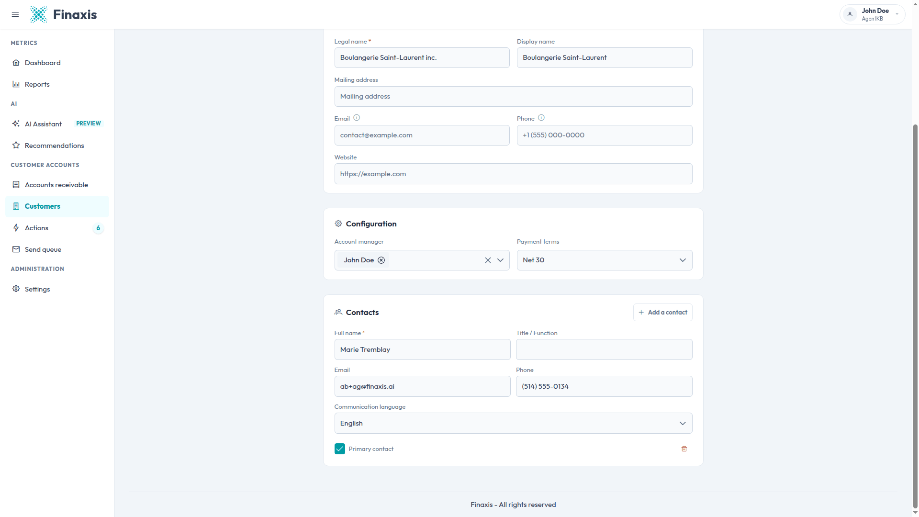Toggle the Primary contact checkbox
Viewport: 919px width, 517px height.
pos(340,449)
